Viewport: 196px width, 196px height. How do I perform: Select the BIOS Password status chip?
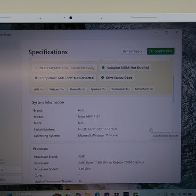coord(65,68)
